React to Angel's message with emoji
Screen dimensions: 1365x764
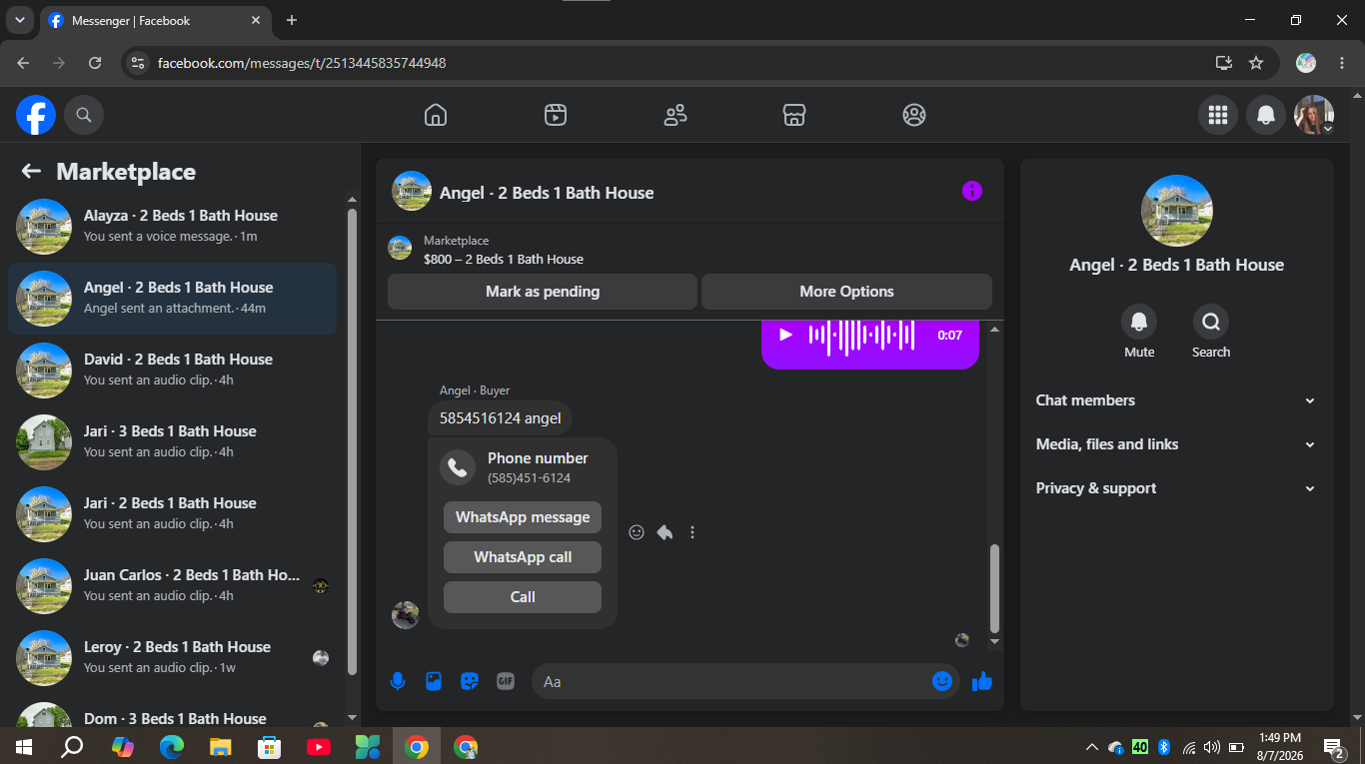(x=637, y=532)
